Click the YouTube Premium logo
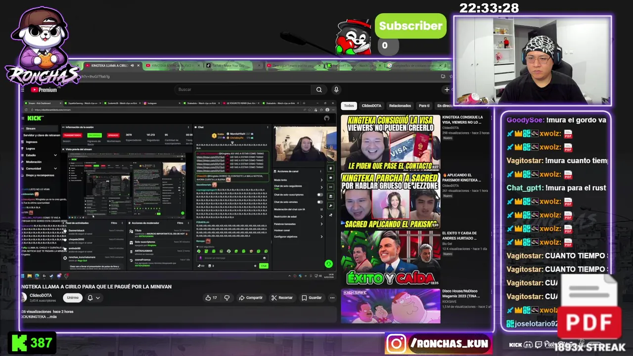633x356 pixels. click(44, 89)
